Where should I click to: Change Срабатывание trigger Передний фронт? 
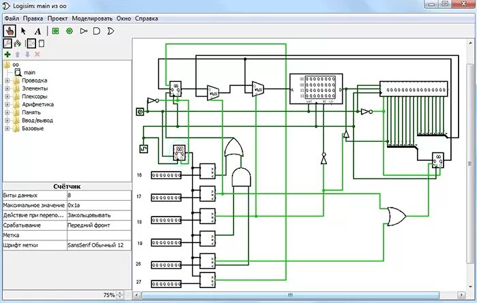pyautogui.click(x=99, y=225)
